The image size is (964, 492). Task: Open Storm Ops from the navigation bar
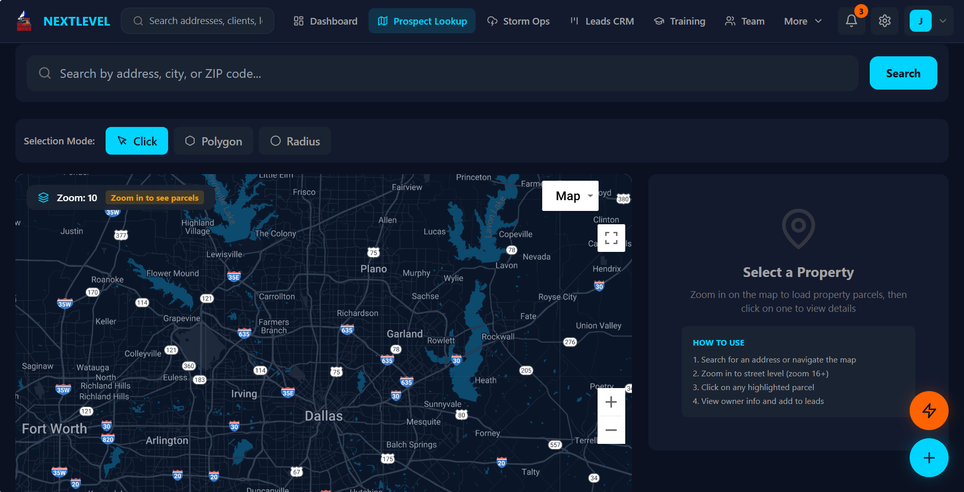(518, 21)
